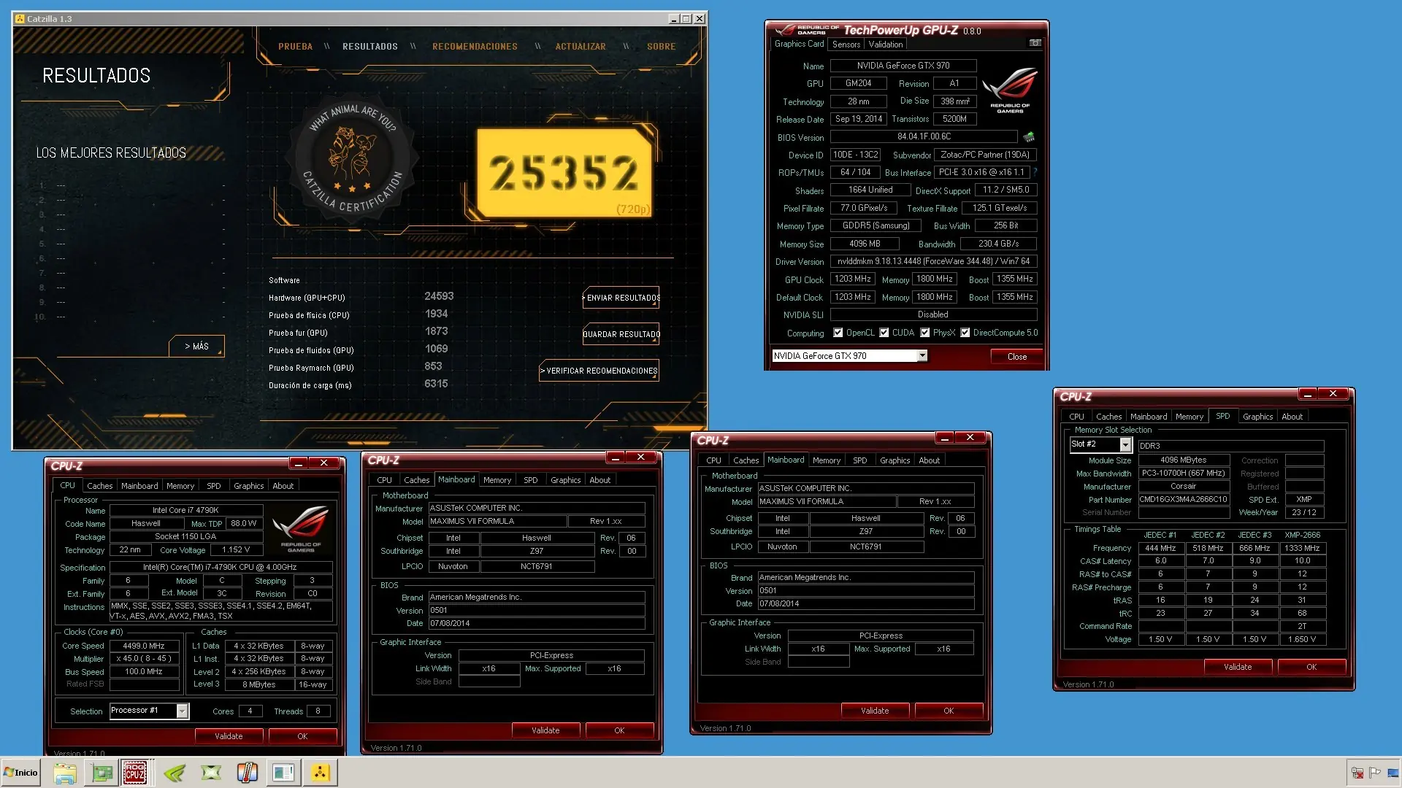
Task: Select Memory tab in the right Mainboard CPU-Z window
Action: [826, 460]
